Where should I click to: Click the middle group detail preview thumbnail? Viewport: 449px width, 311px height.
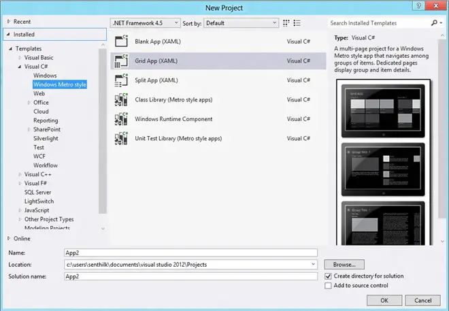tap(383, 169)
